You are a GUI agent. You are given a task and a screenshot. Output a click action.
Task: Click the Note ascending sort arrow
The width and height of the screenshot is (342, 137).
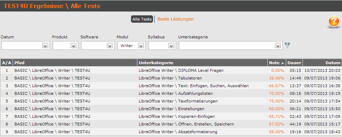pyautogui.click(x=283, y=63)
